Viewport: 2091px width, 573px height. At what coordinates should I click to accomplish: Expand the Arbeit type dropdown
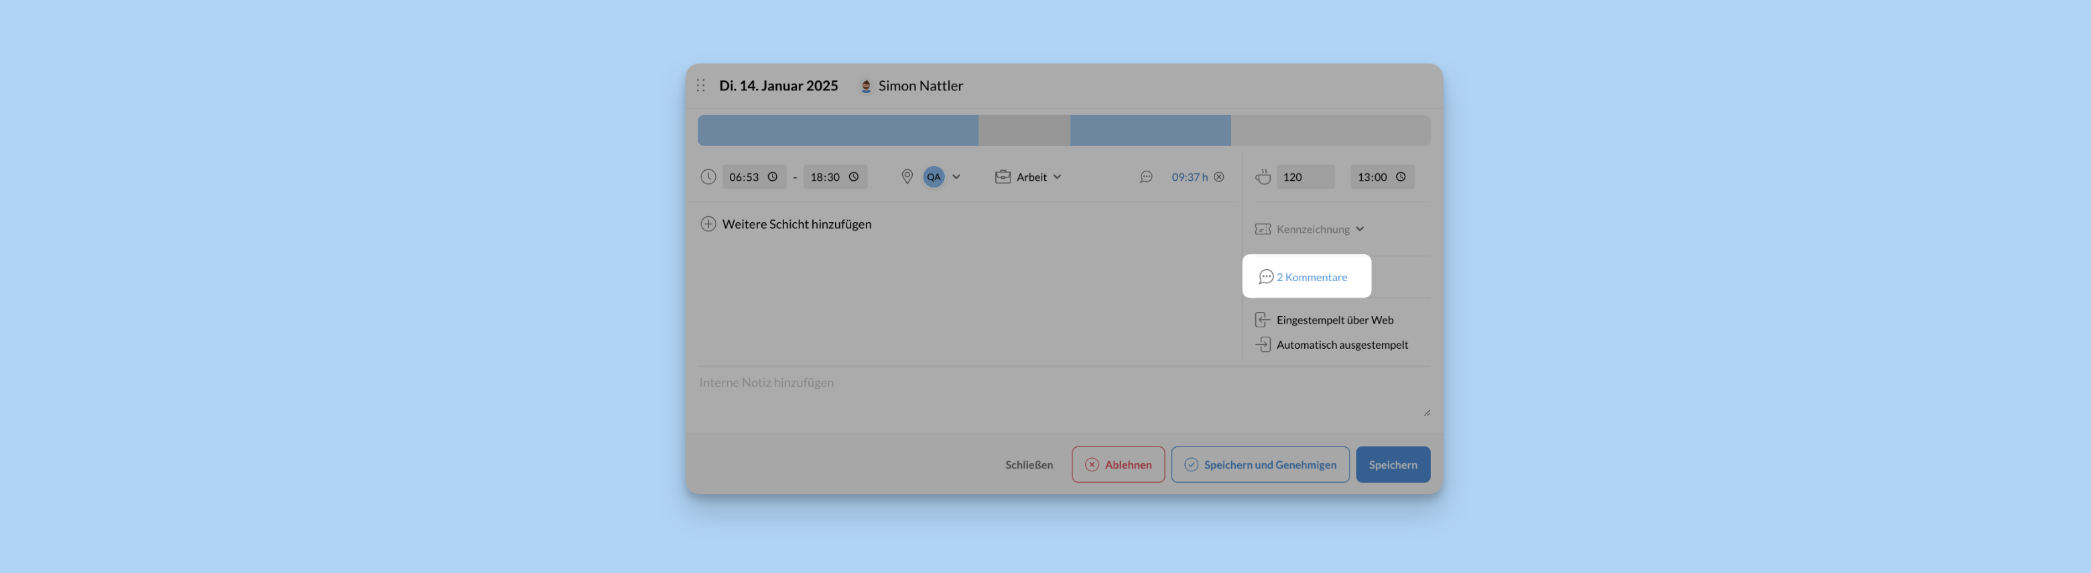click(x=1056, y=177)
